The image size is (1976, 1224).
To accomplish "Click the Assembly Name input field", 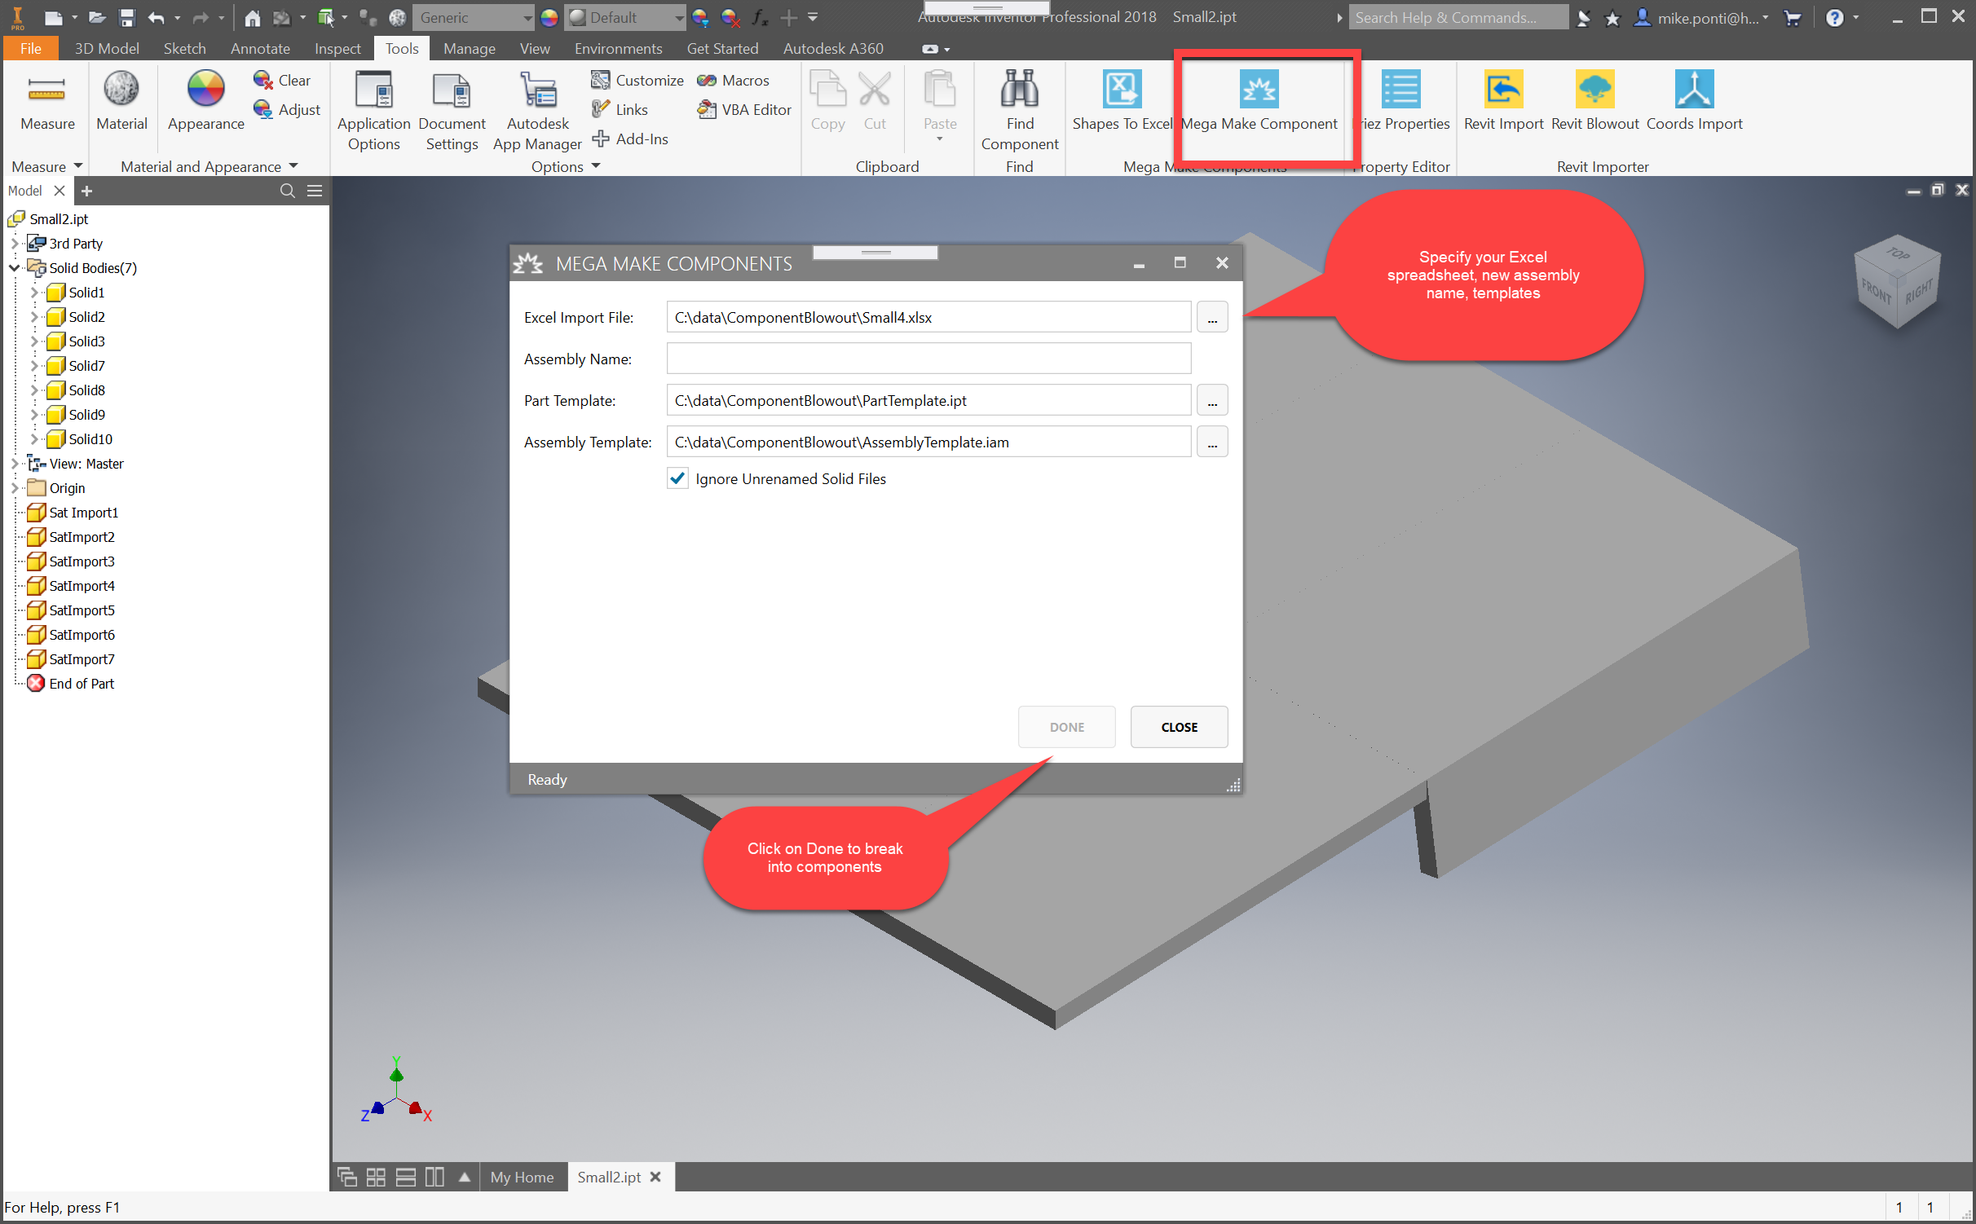I will [928, 359].
